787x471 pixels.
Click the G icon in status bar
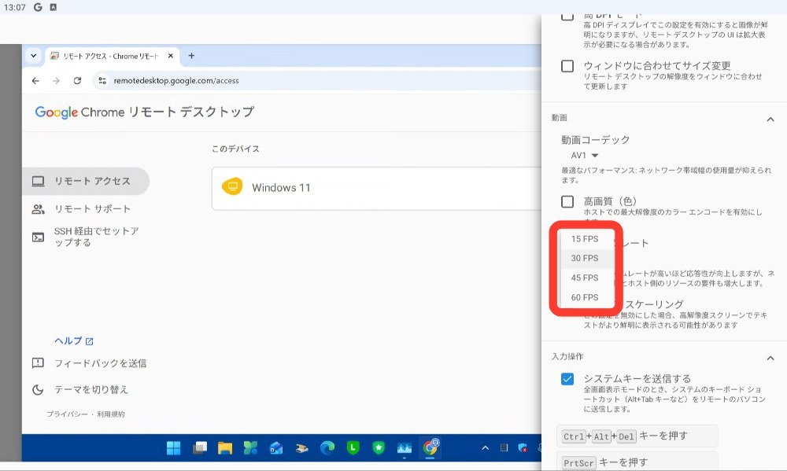38,7
